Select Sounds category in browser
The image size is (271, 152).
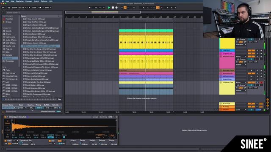(8, 31)
